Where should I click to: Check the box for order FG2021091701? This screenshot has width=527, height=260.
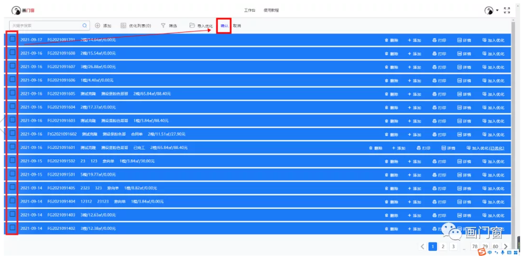(x=12, y=39)
